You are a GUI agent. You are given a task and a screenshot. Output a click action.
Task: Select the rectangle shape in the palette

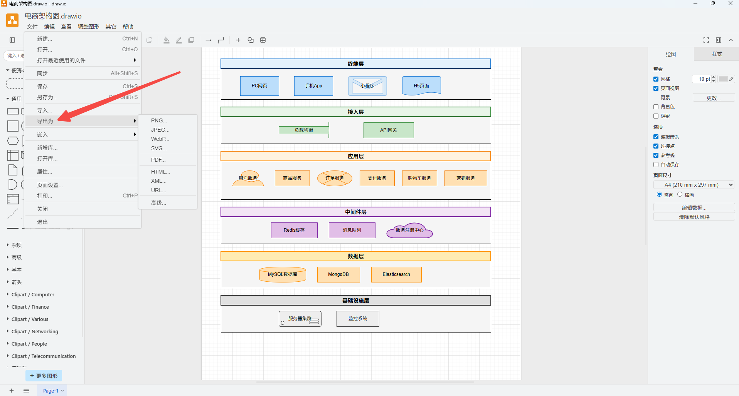point(13,112)
